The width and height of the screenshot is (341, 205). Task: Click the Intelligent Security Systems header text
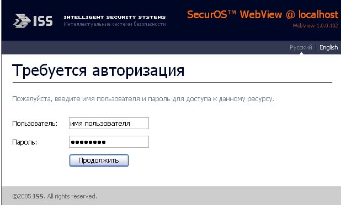pos(115,17)
